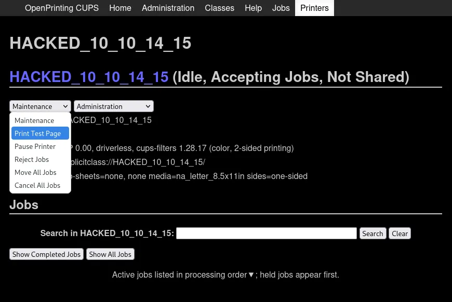Click the Clear button
This screenshot has height=302, width=452.
[x=400, y=233]
